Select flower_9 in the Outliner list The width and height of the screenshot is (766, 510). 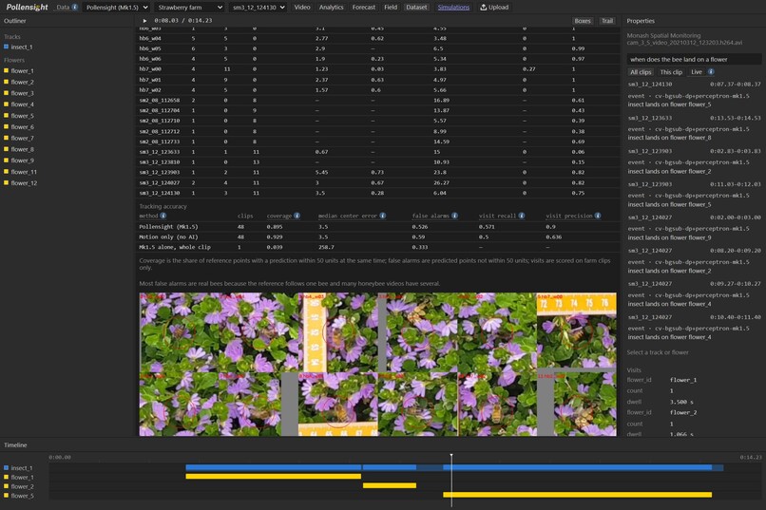(x=22, y=161)
